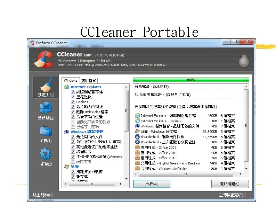Click '4 個檔案' on the SpyBot row
276x206 pixels.
pos(228,163)
